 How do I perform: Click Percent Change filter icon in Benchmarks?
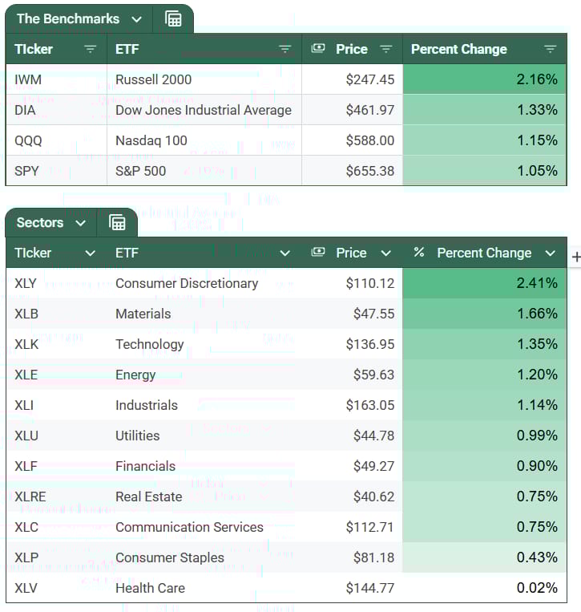[x=550, y=49]
